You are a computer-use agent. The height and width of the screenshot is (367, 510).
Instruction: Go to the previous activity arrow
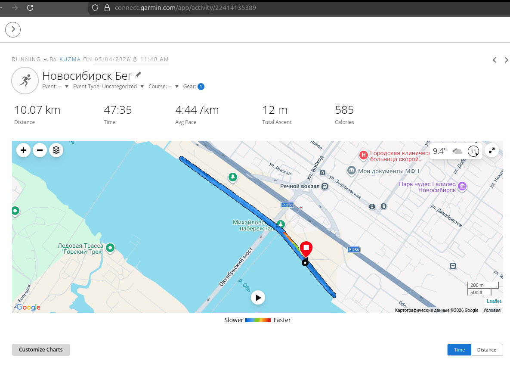tap(495, 60)
